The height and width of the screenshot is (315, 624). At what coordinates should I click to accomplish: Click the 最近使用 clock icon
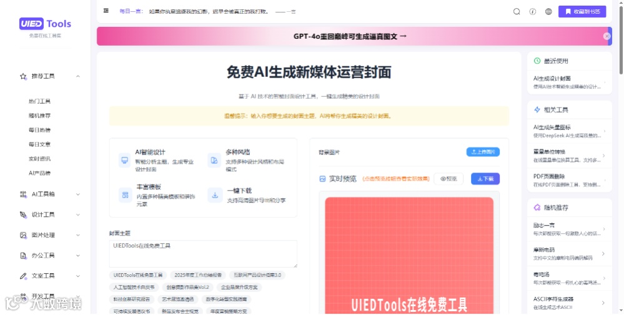pos(537,61)
